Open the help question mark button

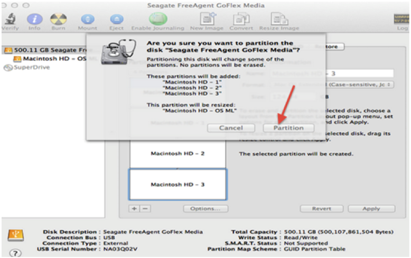click(x=15, y=253)
